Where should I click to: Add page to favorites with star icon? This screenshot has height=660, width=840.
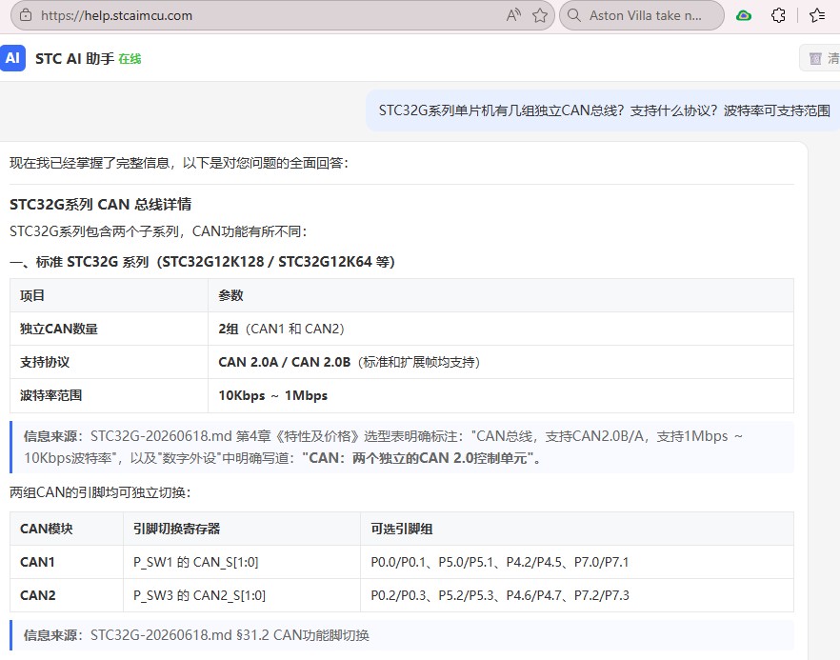point(540,15)
